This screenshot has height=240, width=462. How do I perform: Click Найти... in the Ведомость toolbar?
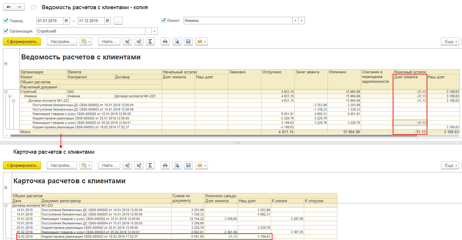pyautogui.click(x=109, y=42)
